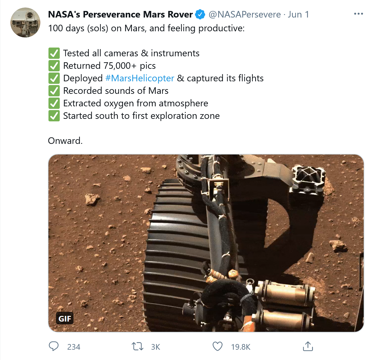Click the 19.8K likes count
374x360 pixels.
(x=241, y=347)
